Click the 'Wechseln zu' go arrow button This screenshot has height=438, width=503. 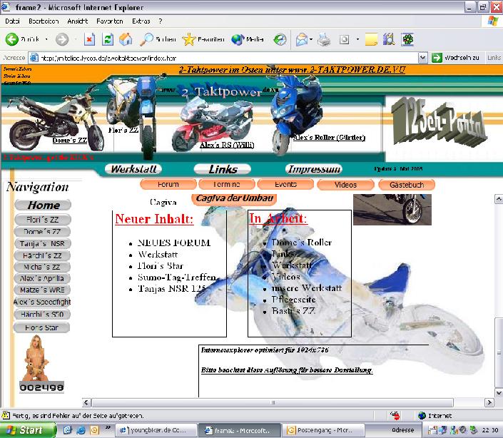[x=437, y=58]
